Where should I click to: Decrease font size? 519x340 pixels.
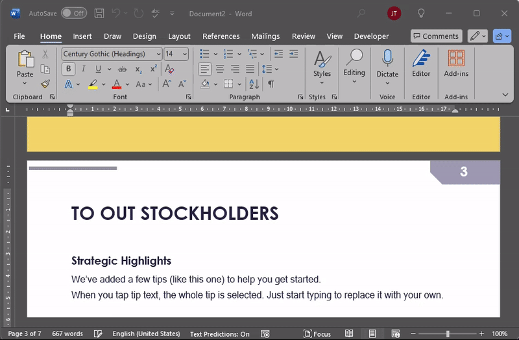pyautogui.click(x=182, y=84)
